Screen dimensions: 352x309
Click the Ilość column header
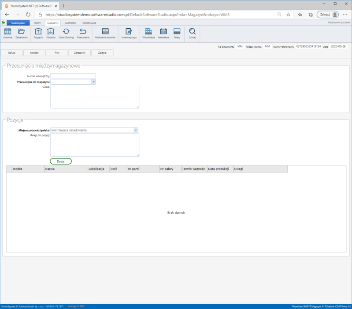118,169
